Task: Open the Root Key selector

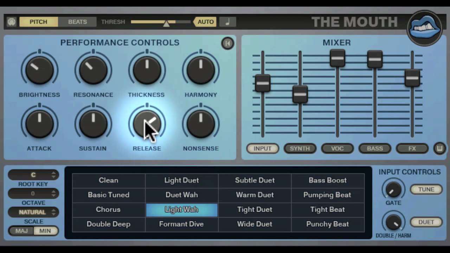Action: click(33, 175)
